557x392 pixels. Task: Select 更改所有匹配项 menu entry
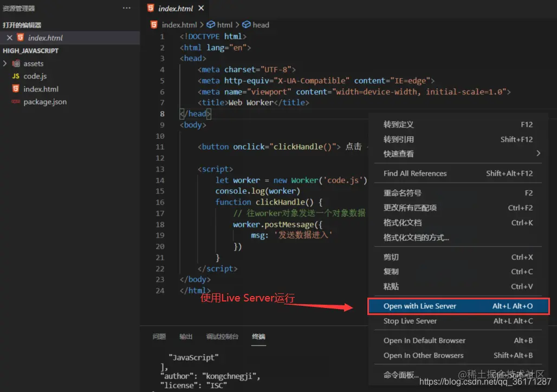(458, 208)
